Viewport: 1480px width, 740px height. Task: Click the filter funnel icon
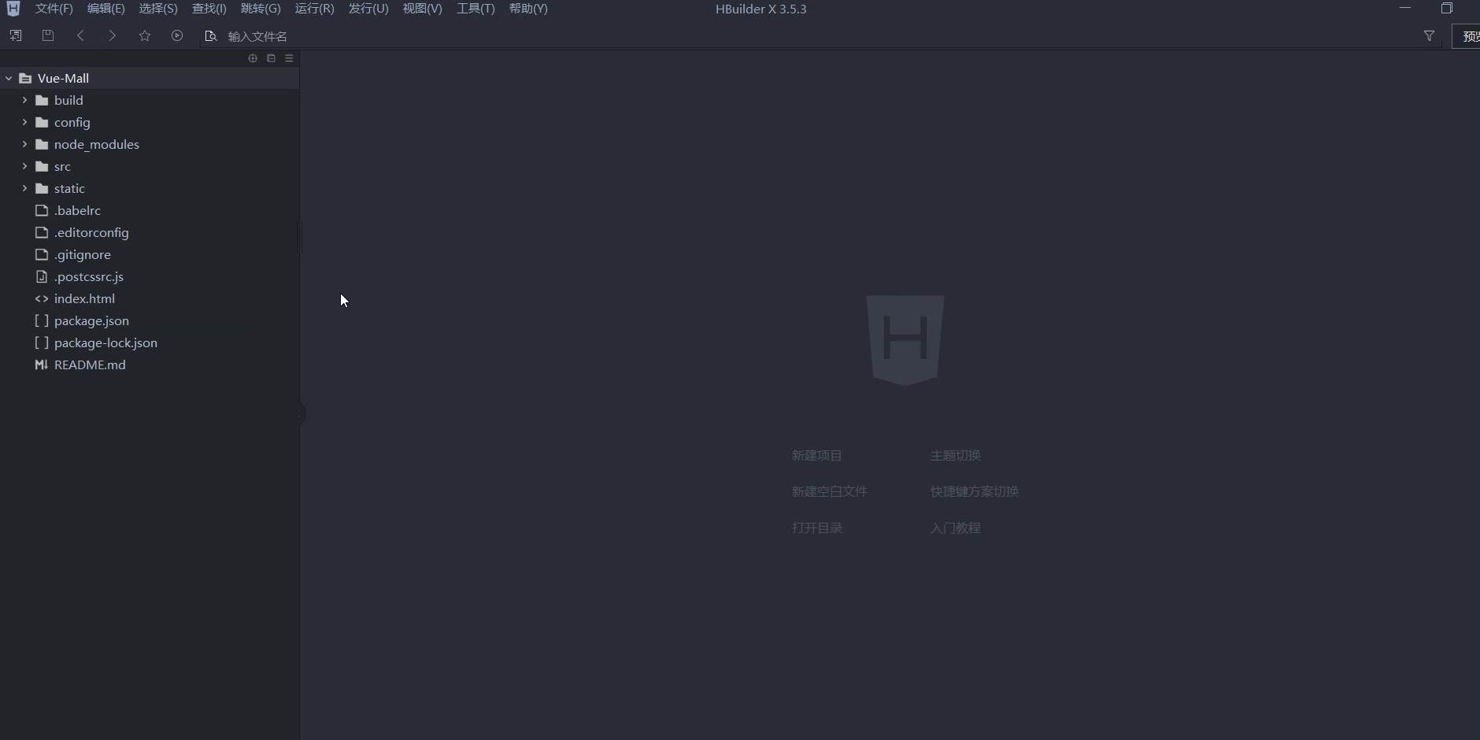coord(1429,36)
